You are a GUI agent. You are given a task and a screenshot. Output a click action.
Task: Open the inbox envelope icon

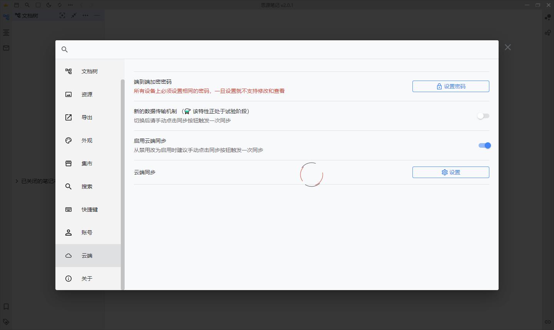pyautogui.click(x=6, y=48)
